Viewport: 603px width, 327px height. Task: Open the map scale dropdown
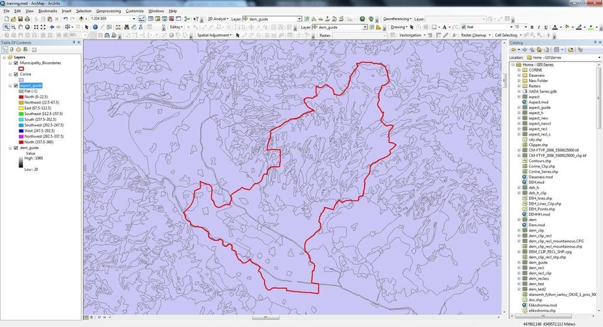(134, 19)
